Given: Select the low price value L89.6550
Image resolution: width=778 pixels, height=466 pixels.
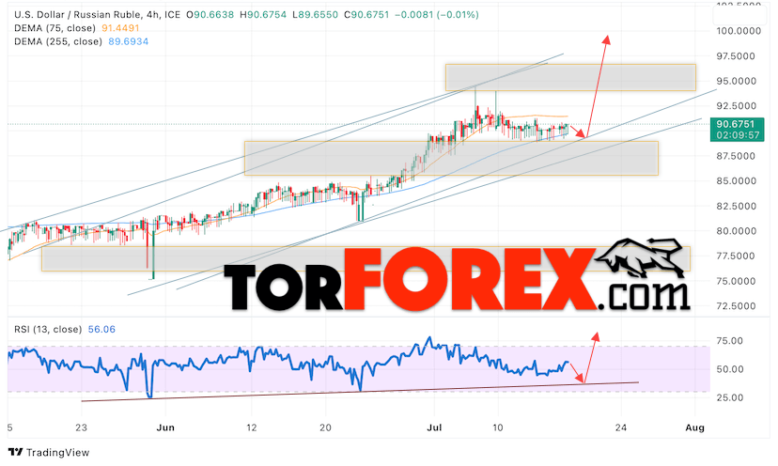Looking at the screenshot, I should click(x=315, y=15).
